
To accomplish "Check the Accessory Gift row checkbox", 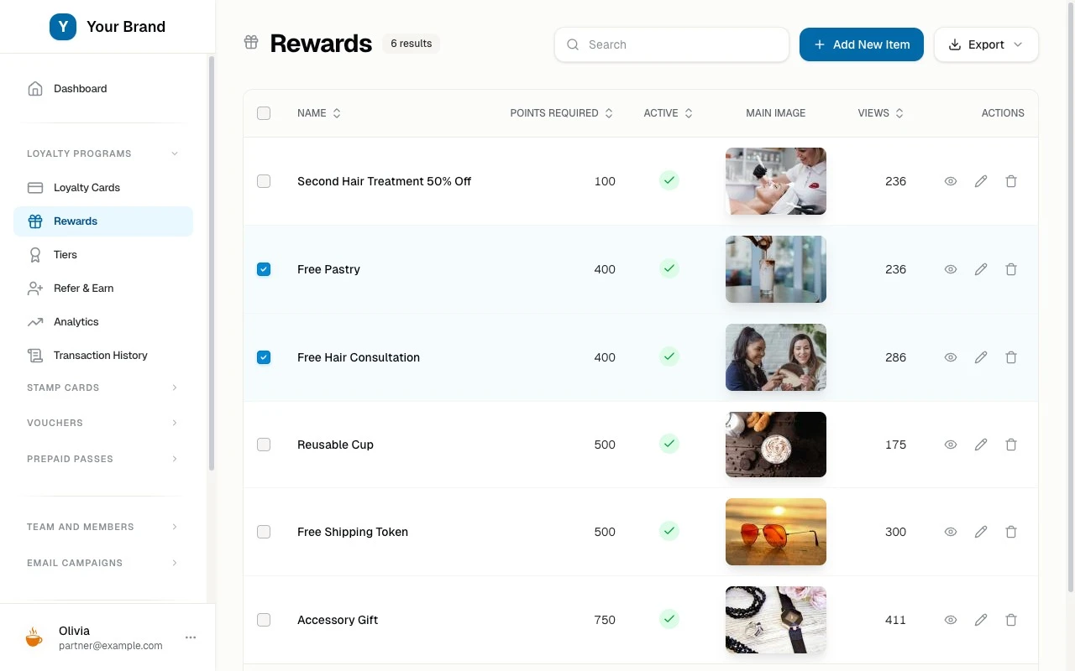I will 264,620.
